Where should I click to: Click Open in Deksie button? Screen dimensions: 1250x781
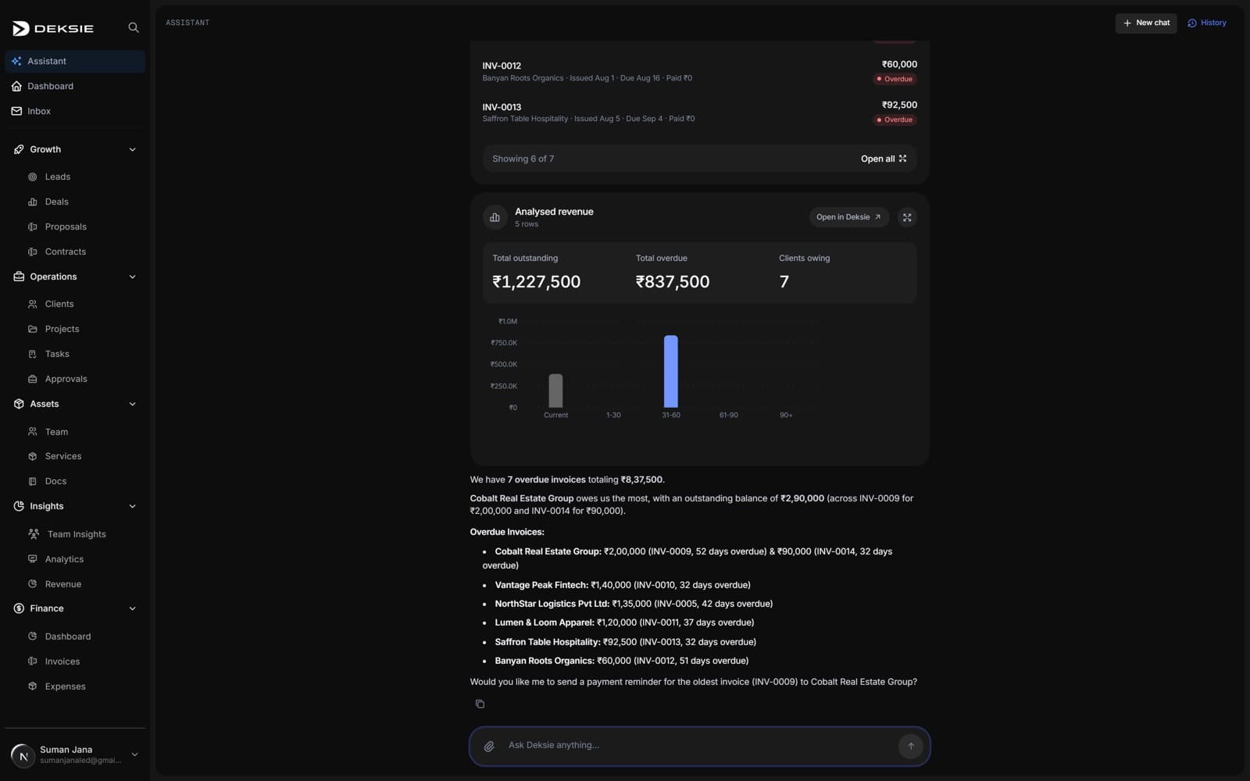pos(848,217)
